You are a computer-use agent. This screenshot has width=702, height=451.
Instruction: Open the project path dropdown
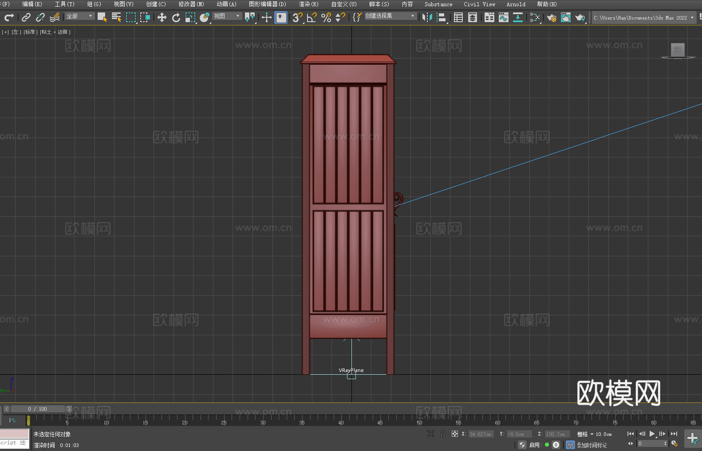click(644, 18)
